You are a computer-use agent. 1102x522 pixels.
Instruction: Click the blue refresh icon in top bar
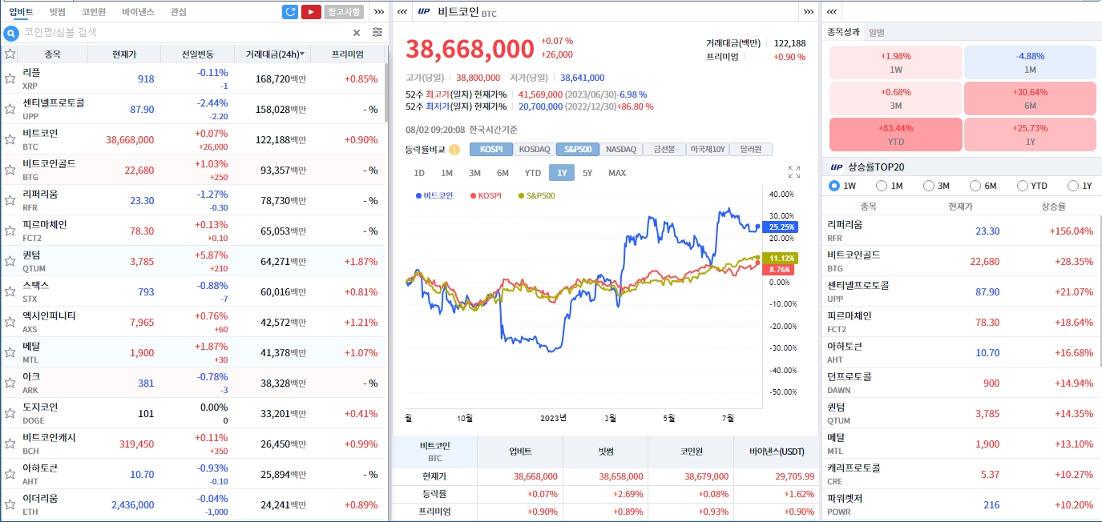pos(290,12)
